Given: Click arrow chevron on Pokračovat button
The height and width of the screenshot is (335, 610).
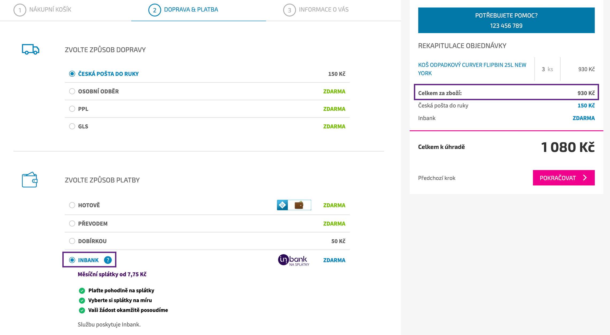Looking at the screenshot, I should coord(585,178).
